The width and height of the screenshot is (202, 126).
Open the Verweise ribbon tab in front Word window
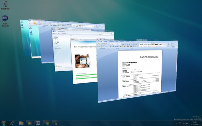coord(117,42)
